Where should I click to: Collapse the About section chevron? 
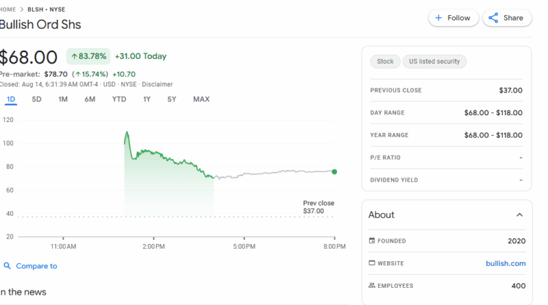[520, 215]
